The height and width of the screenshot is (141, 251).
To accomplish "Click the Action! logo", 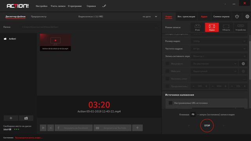I will [x=18, y=6].
